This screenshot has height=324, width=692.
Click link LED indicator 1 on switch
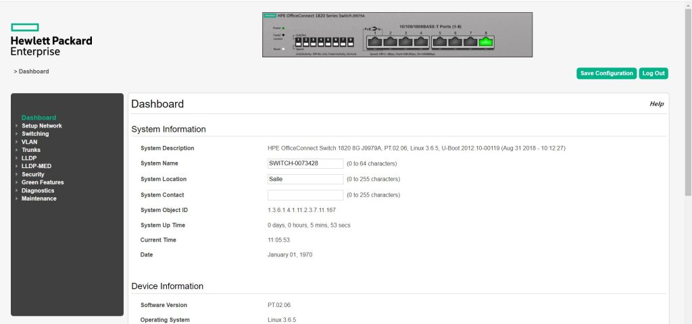pyautogui.click(x=298, y=42)
